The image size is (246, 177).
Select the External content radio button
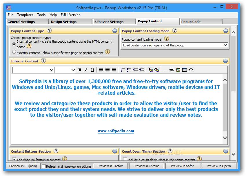coord(14,52)
